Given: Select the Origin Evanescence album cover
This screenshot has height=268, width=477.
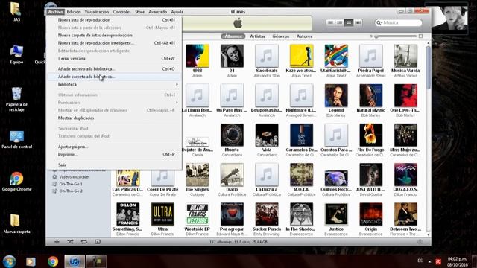Looking at the screenshot, I should click(x=371, y=214).
